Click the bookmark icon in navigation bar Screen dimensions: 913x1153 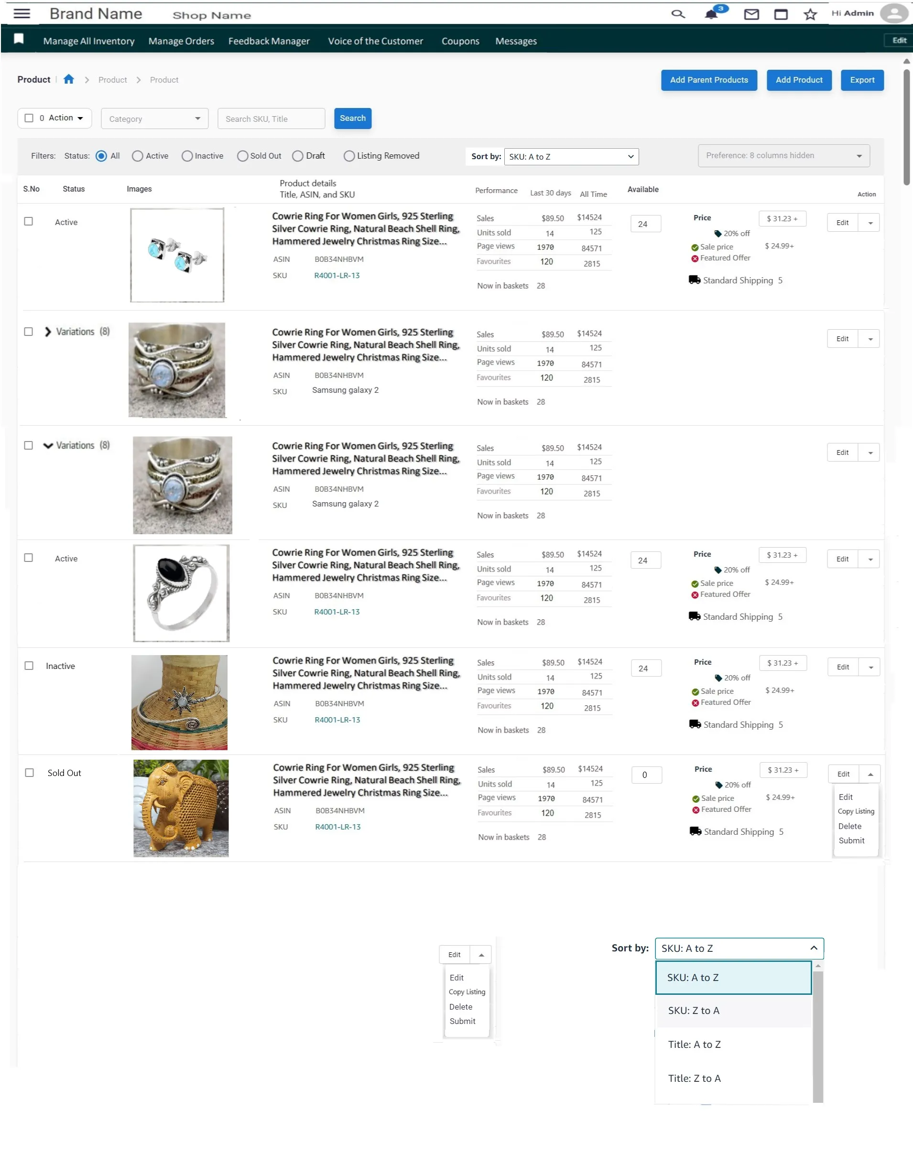19,39
